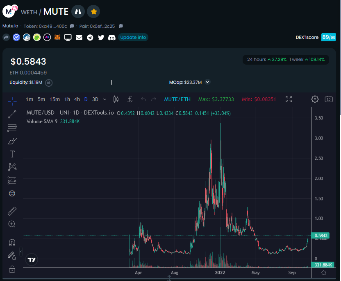This screenshot has width=341, height=281.
Task: Click the Volume SMA 9 indicator legend
Action: click(x=42, y=121)
